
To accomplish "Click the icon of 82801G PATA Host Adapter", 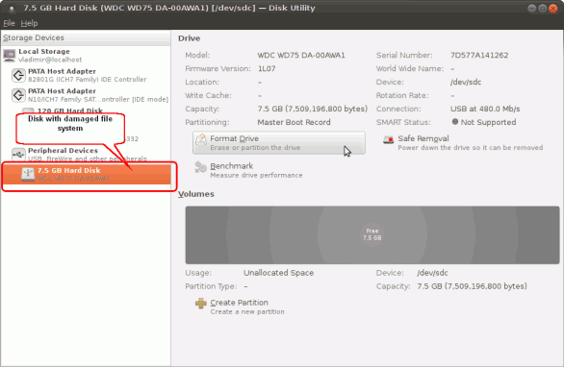I will click(x=18, y=75).
